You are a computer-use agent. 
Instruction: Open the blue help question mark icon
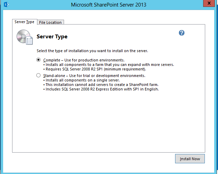coord(182,33)
